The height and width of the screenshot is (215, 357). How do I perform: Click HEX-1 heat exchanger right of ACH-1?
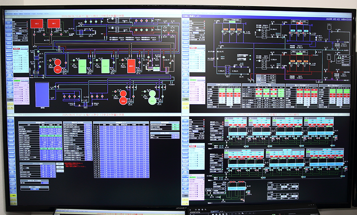point(167,70)
